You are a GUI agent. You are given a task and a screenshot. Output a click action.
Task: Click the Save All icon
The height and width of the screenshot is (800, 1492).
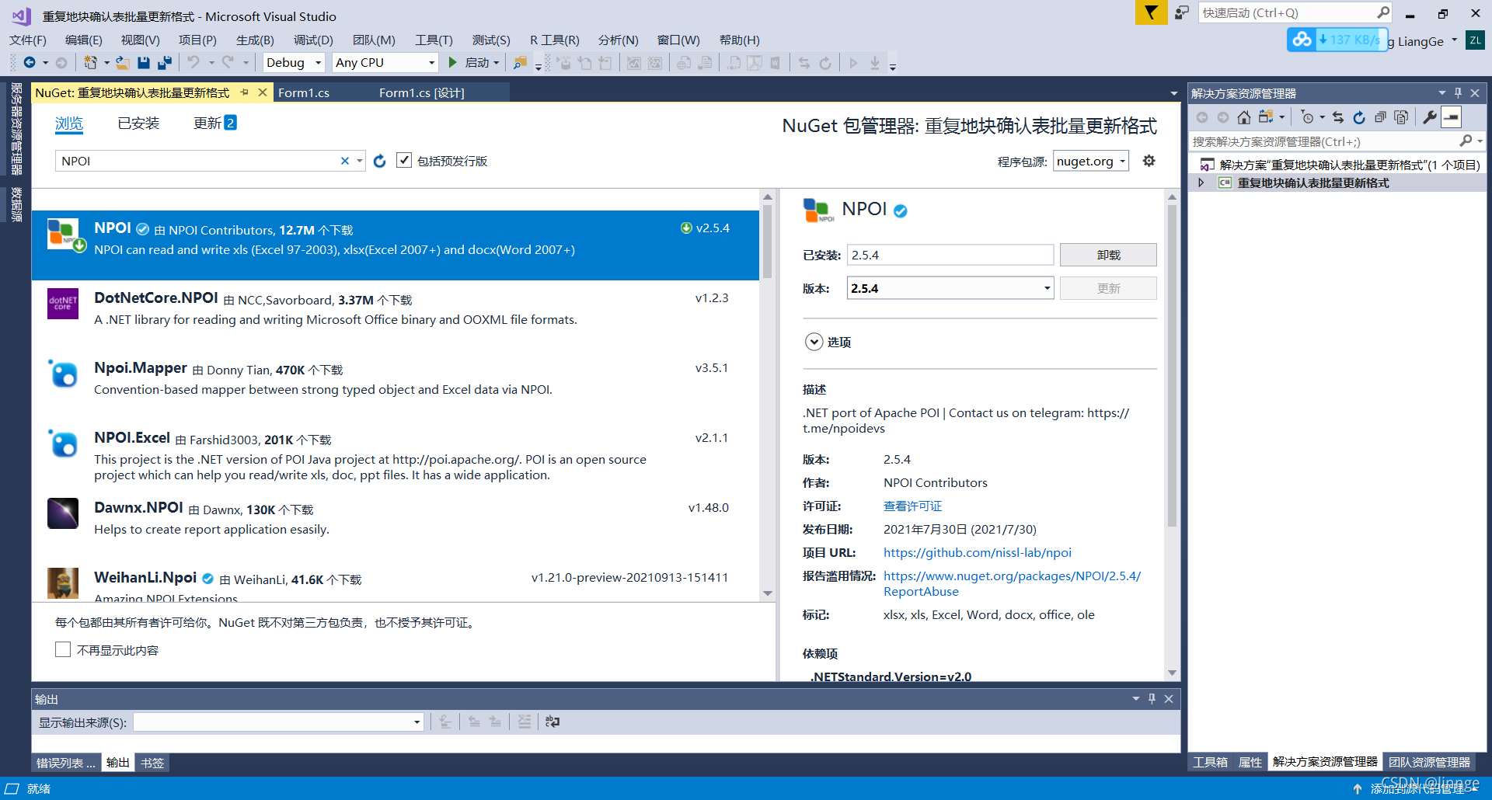(x=165, y=63)
